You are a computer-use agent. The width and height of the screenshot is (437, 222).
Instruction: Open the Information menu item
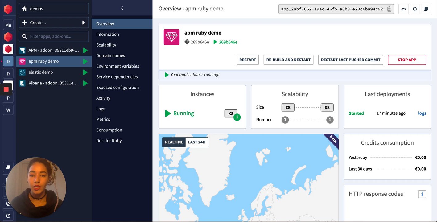(x=122, y=34)
